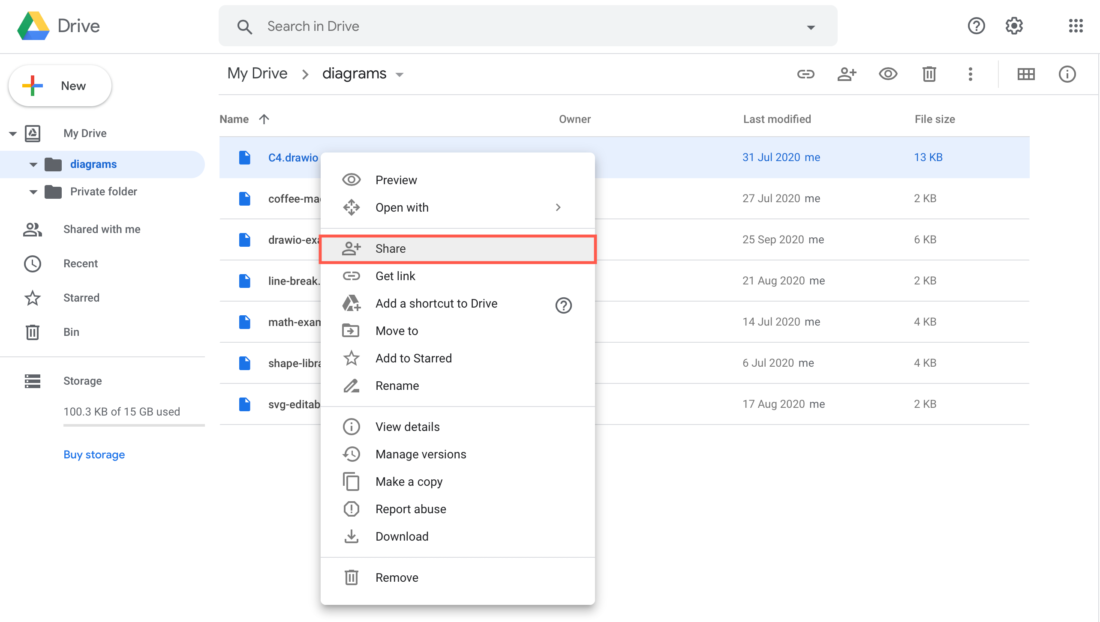
Task: Toggle the Name column sort direction arrow
Action: [264, 119]
